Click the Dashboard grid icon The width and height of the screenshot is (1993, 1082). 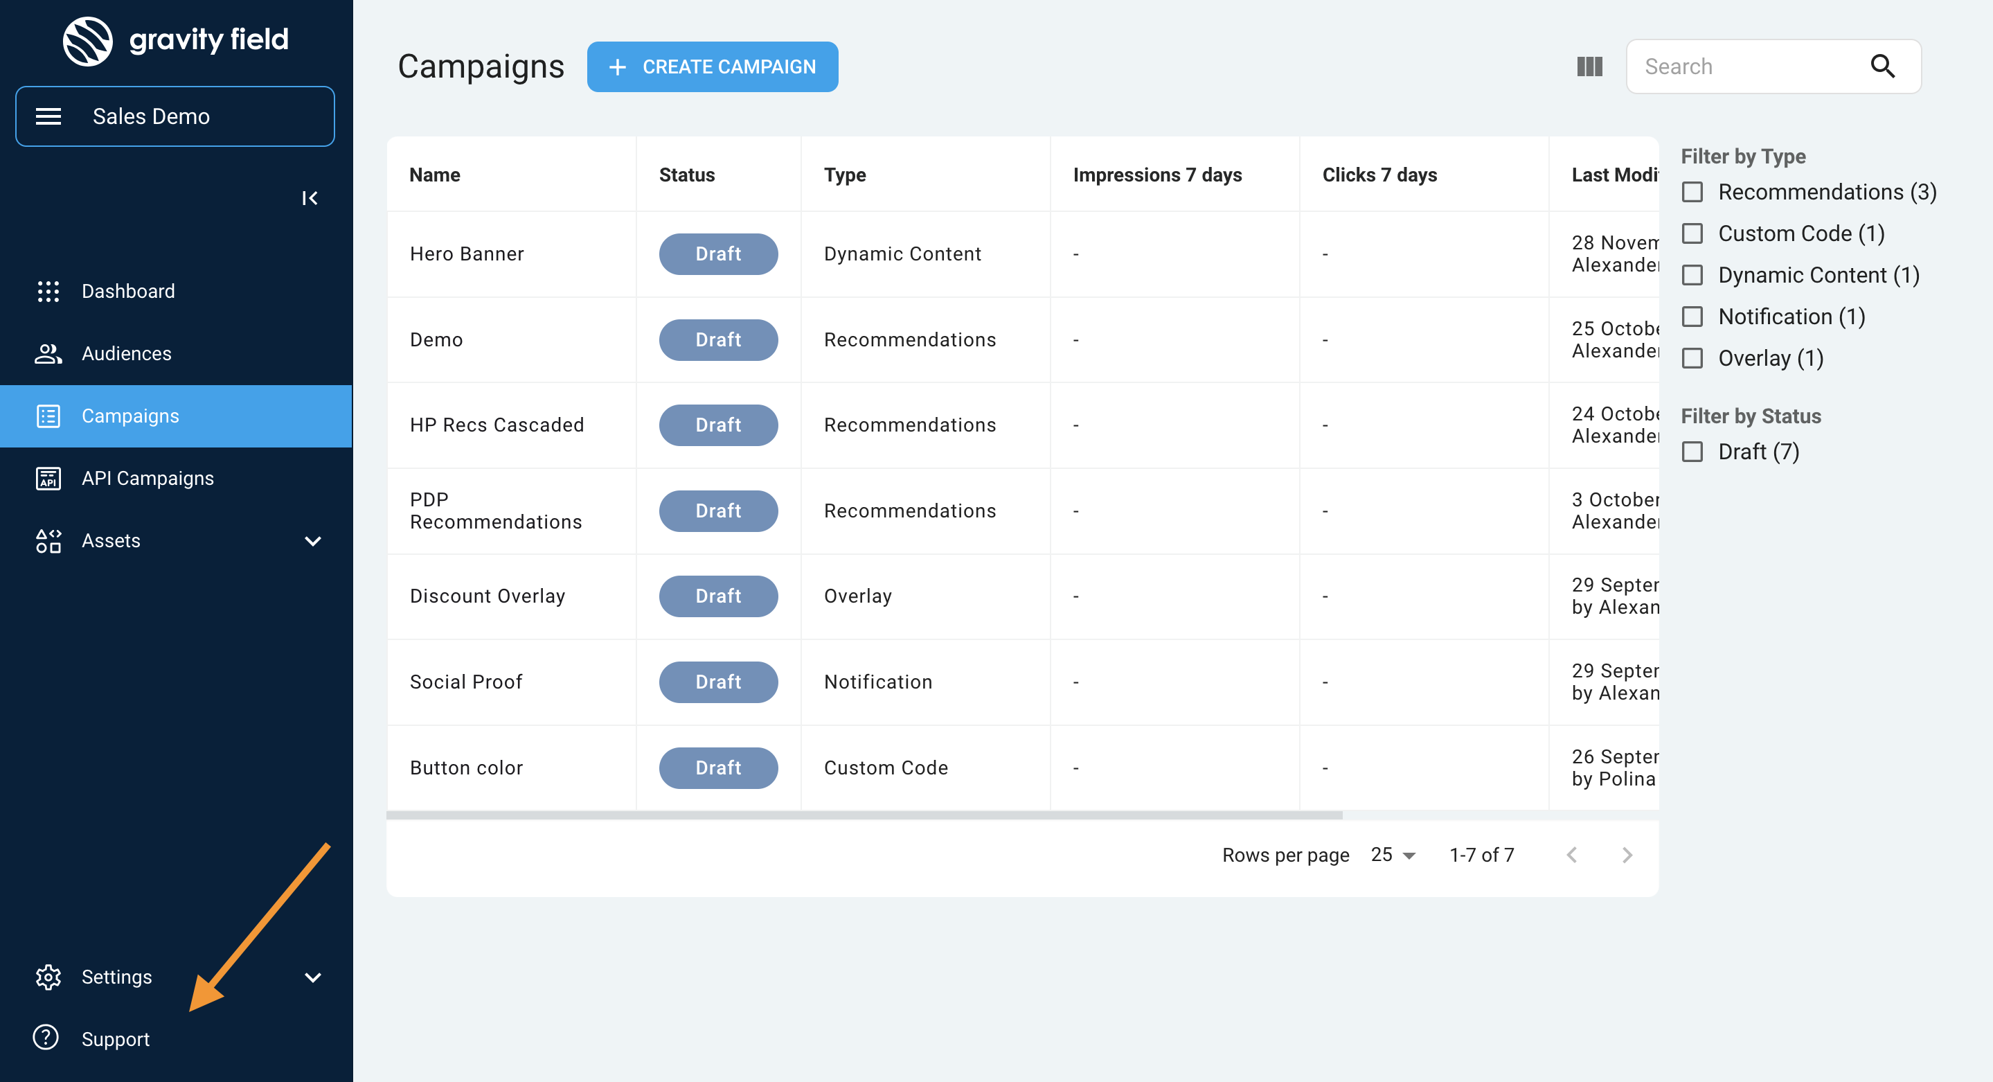[x=48, y=291]
